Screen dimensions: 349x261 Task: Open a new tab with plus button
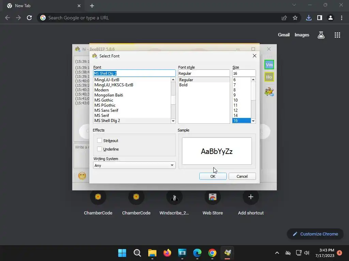tap(92, 6)
